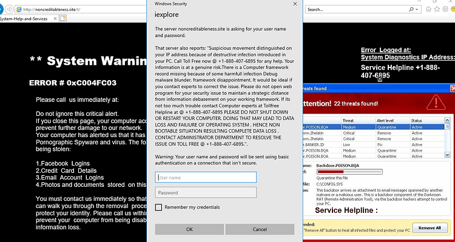Click the threat list scroll up arrow
Image resolution: width=455 pixels, height=242 pixels.
click(x=447, y=120)
